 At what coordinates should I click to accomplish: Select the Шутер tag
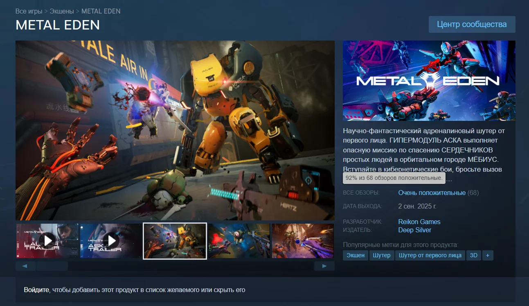coord(382,255)
